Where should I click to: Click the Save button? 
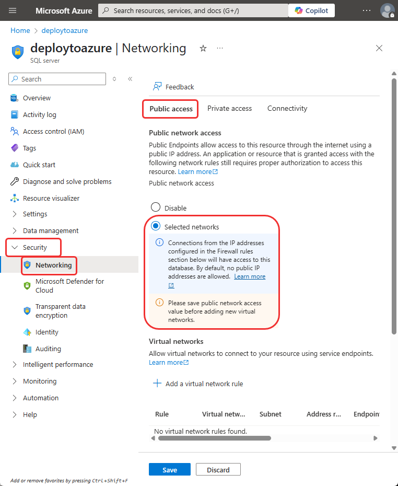170,470
